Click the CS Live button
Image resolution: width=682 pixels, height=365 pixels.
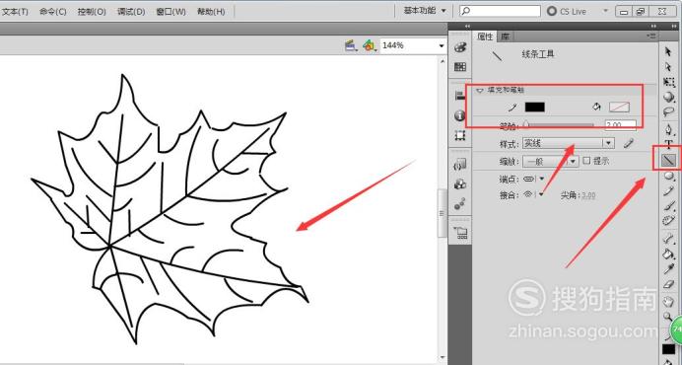(567, 11)
